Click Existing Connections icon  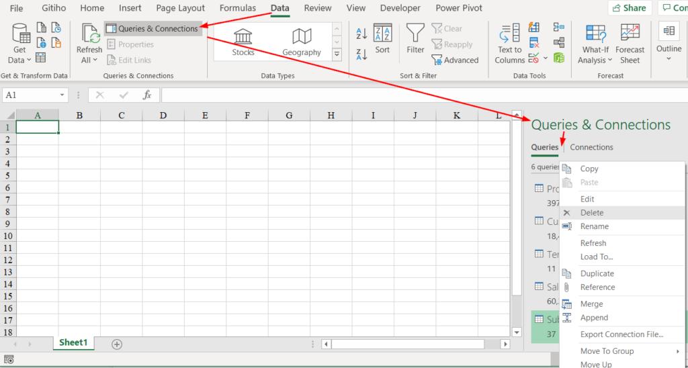click(x=56, y=42)
